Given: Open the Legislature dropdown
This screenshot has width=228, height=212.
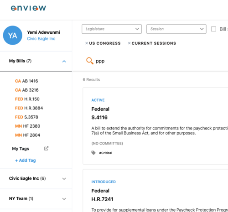Looking at the screenshot, I should click(x=112, y=29).
